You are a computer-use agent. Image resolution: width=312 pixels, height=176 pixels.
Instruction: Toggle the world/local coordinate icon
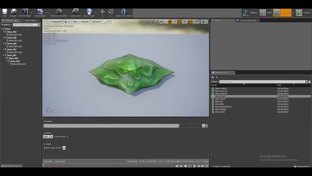pos(161,22)
